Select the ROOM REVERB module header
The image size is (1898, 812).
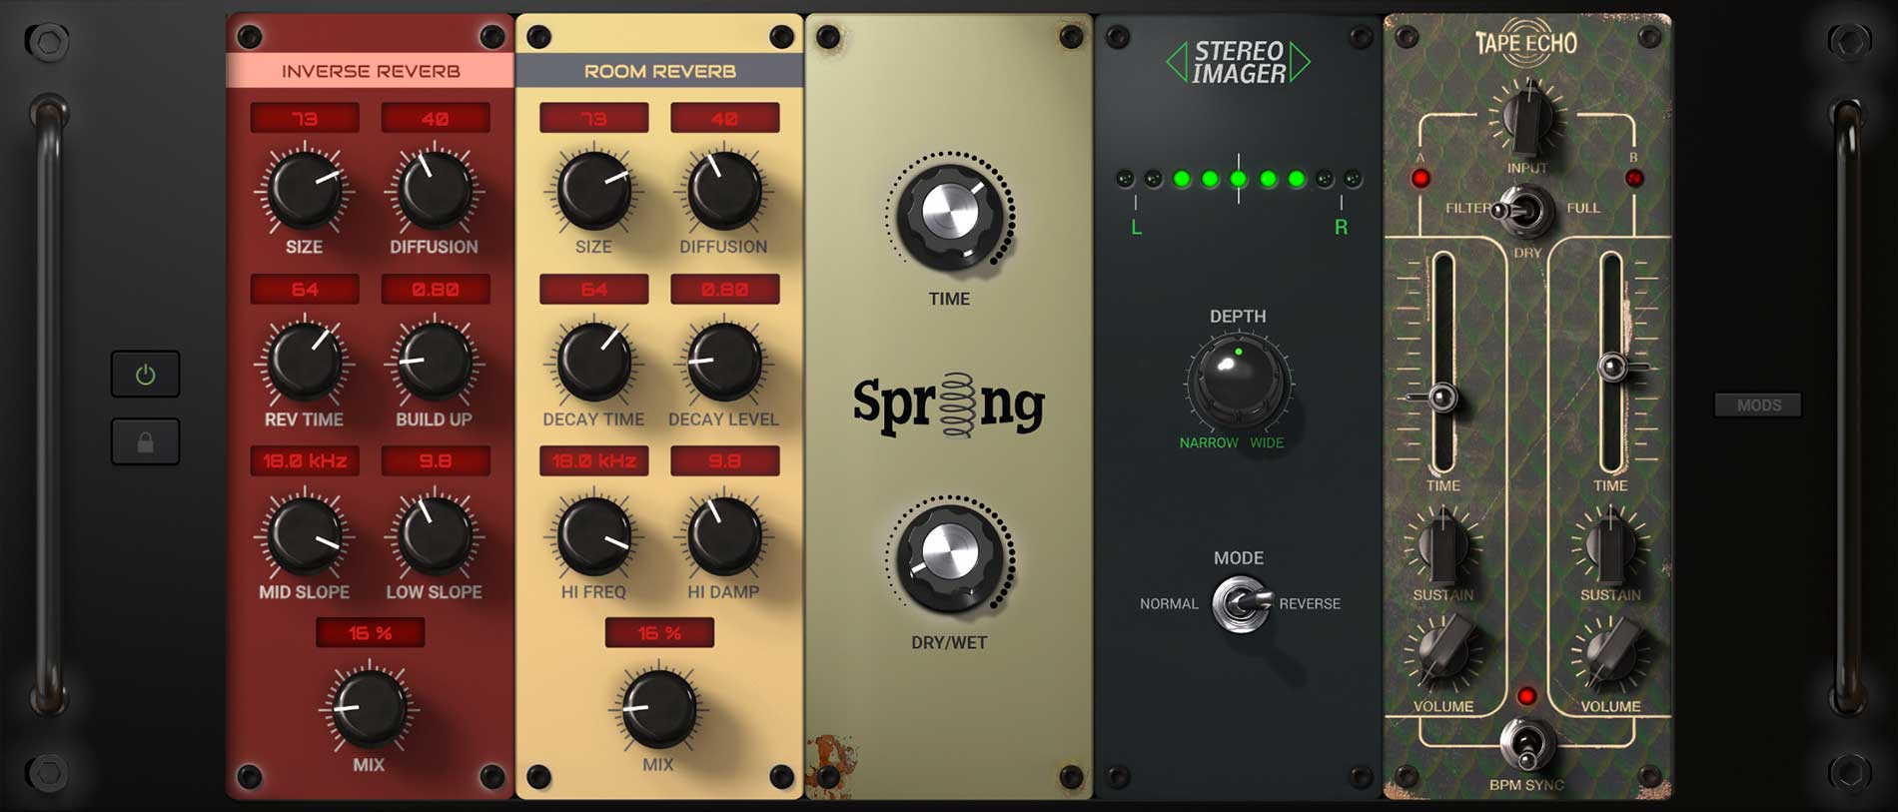click(659, 71)
